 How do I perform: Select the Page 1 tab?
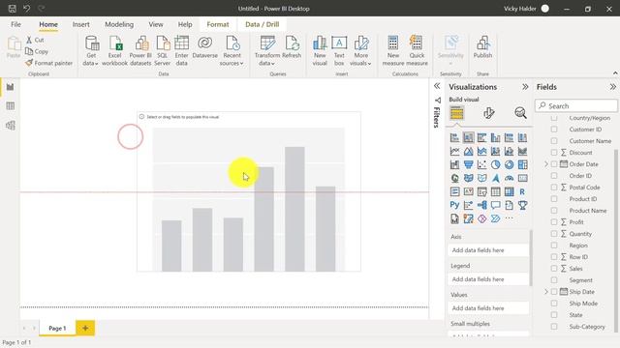click(57, 328)
